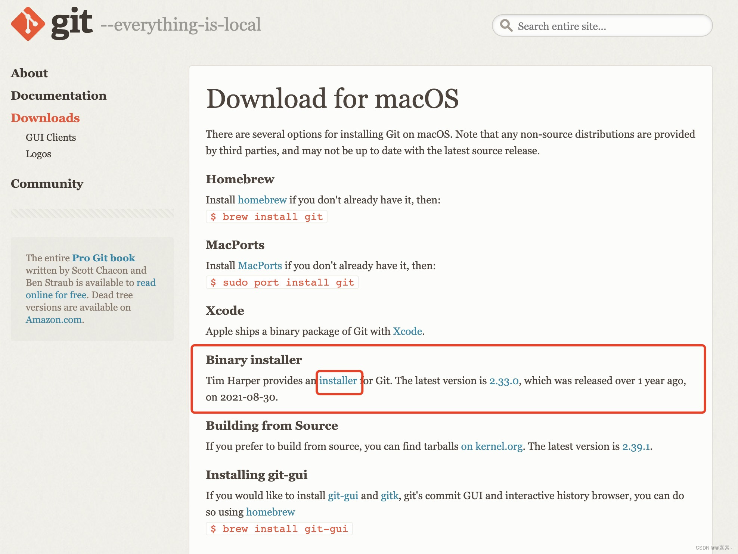This screenshot has width=738, height=554.
Task: Open the About menu item
Action: [x=30, y=73]
